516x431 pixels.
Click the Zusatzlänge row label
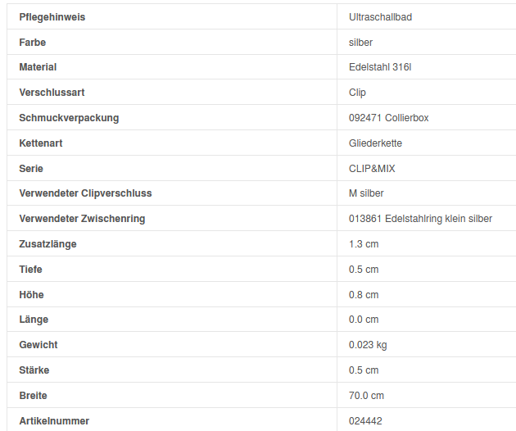point(48,244)
